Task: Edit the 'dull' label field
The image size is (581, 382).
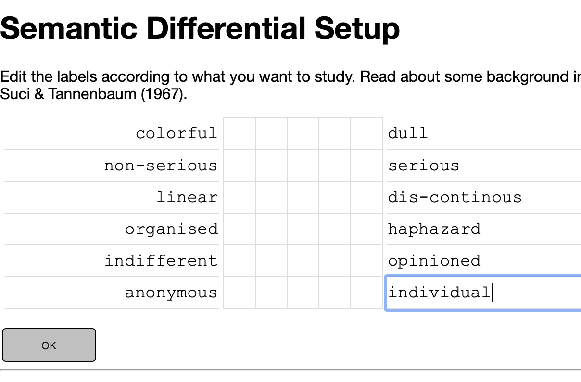Action: (x=433, y=133)
